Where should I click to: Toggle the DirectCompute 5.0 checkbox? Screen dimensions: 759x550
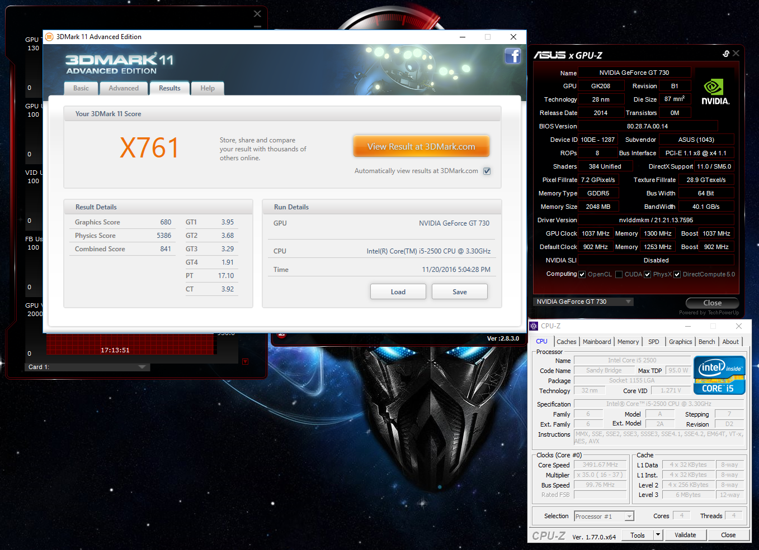(x=677, y=274)
